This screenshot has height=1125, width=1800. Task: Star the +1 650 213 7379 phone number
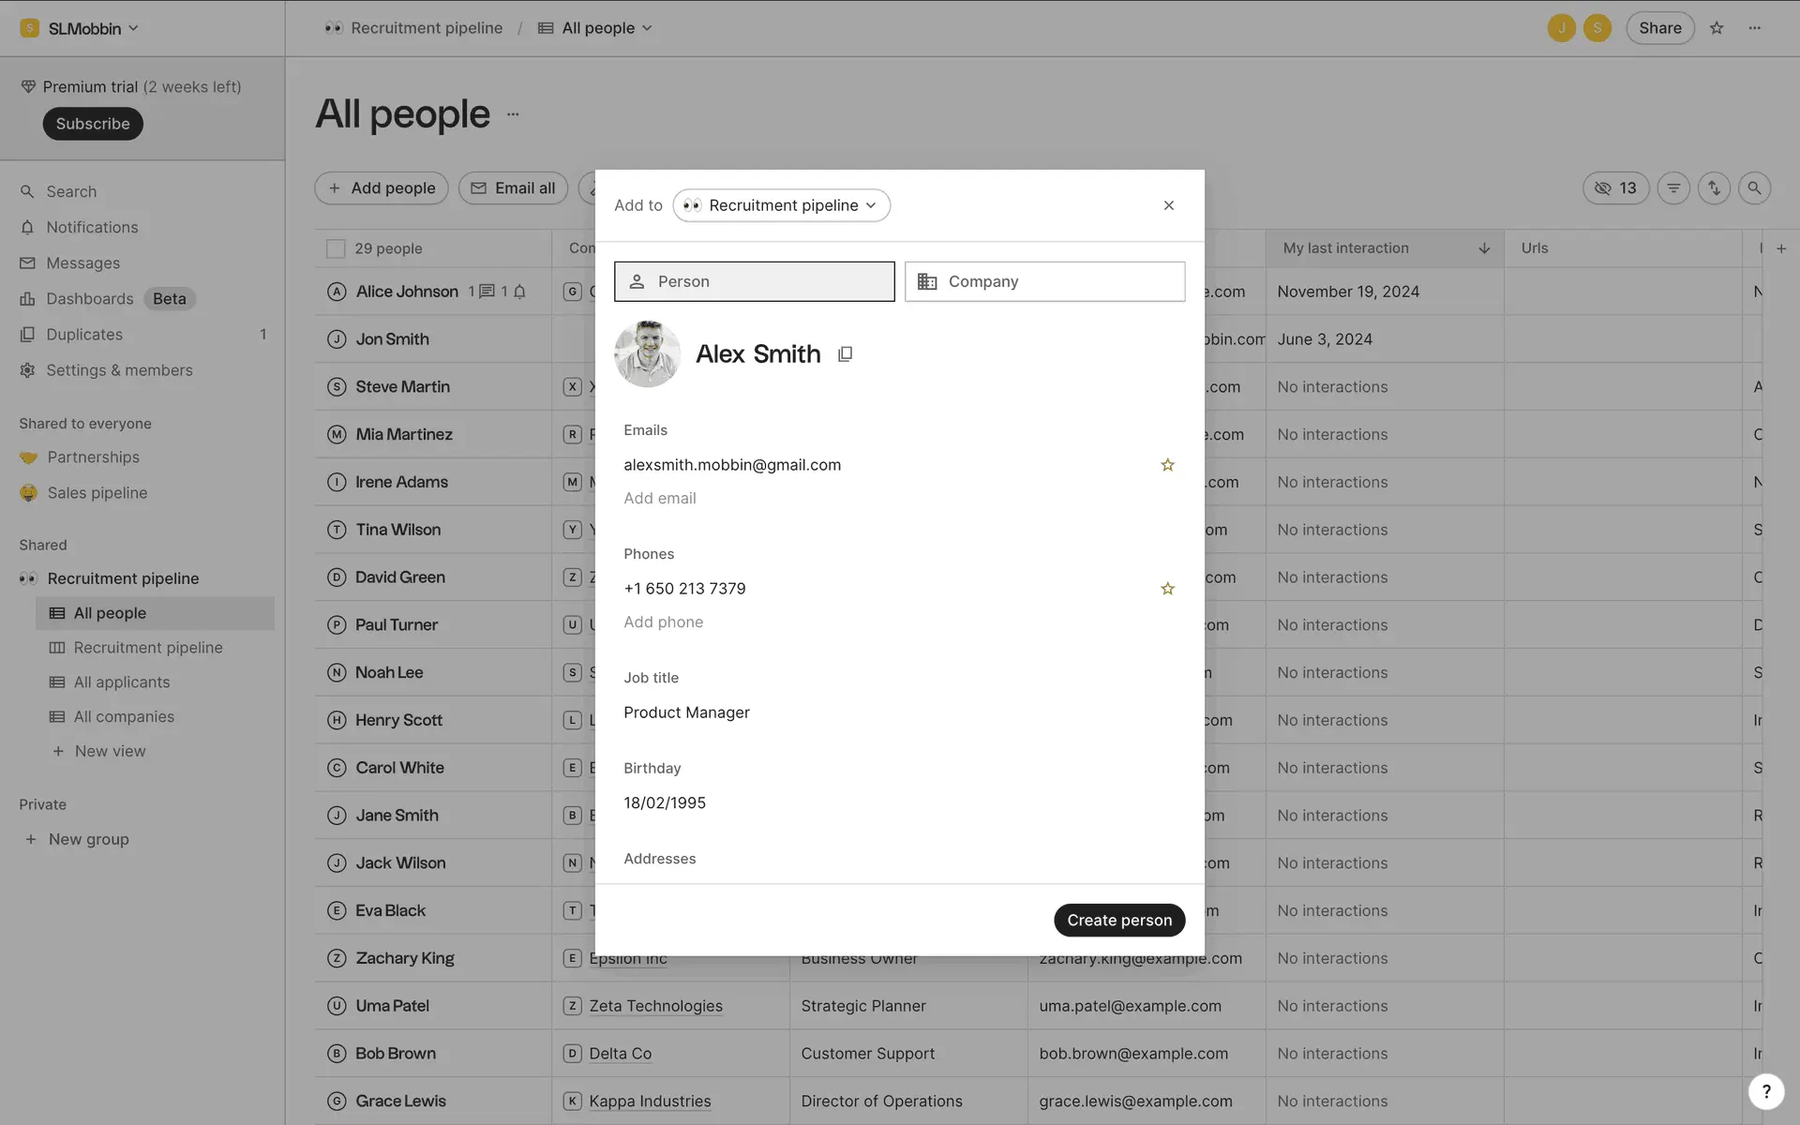tap(1167, 589)
